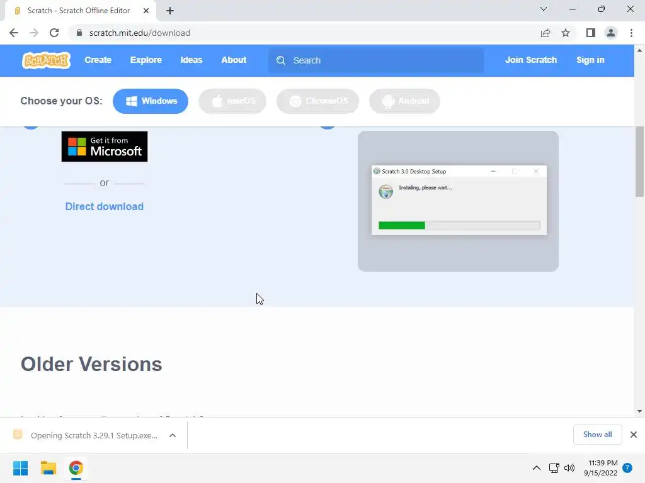Click the scrollbar down arrow
This screenshot has width=645, height=483.
pos(640,411)
